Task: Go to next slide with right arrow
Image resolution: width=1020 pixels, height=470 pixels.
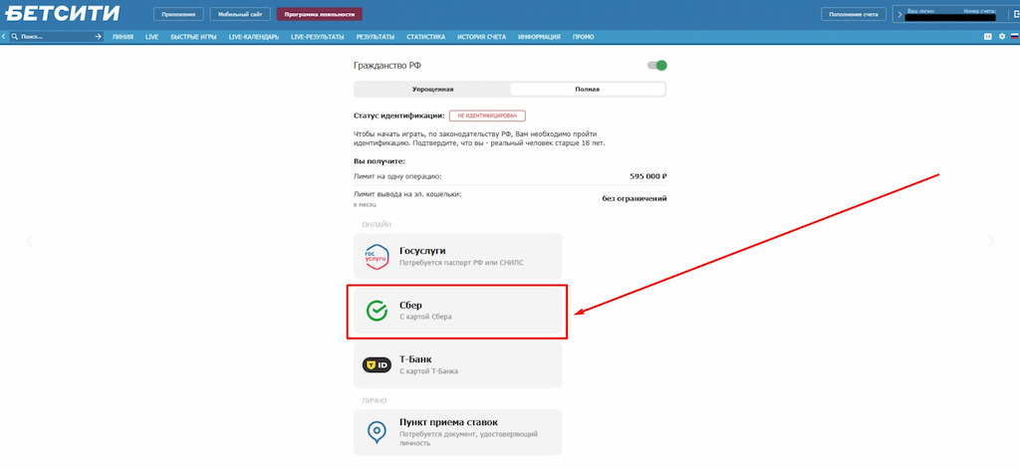Action: click(x=991, y=241)
